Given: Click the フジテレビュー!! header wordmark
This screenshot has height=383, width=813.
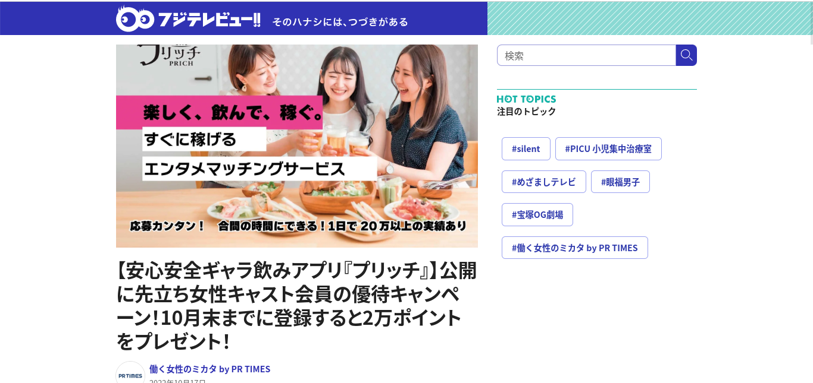Looking at the screenshot, I should (x=209, y=20).
